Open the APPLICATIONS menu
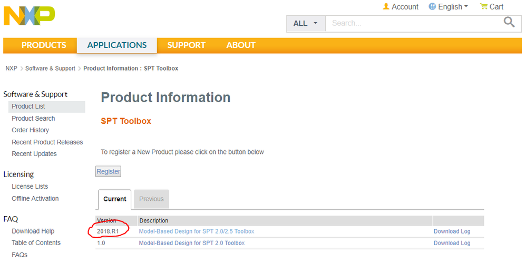This screenshot has width=526, height=272. click(x=116, y=45)
